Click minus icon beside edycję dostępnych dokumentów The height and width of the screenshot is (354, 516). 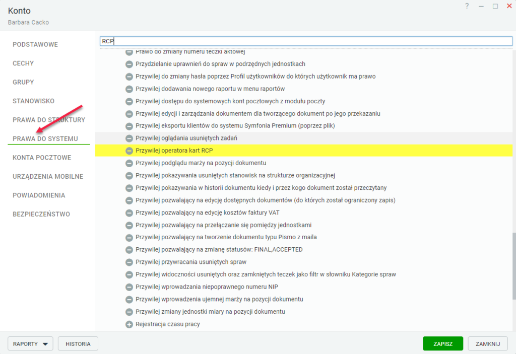click(129, 200)
